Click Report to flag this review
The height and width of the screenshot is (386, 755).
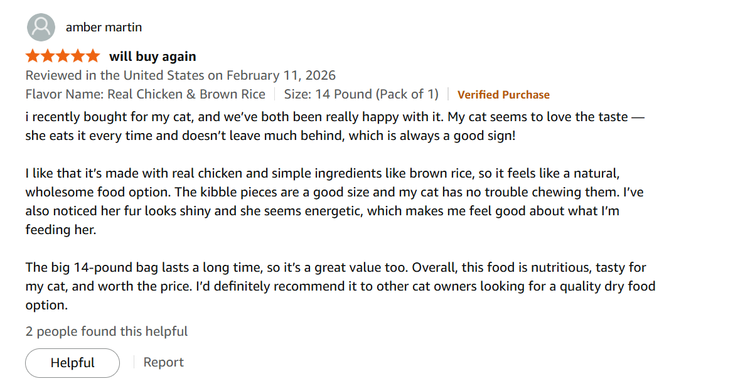click(x=163, y=362)
